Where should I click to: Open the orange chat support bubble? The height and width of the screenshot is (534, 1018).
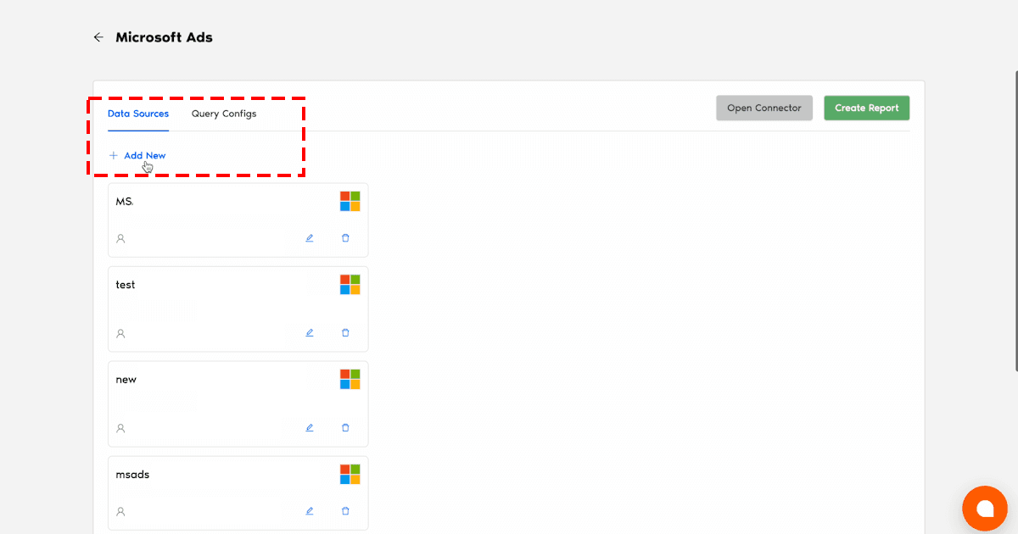(x=984, y=508)
